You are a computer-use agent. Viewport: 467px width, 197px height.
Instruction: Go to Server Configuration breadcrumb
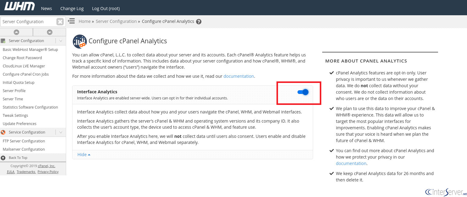pyautogui.click(x=116, y=21)
